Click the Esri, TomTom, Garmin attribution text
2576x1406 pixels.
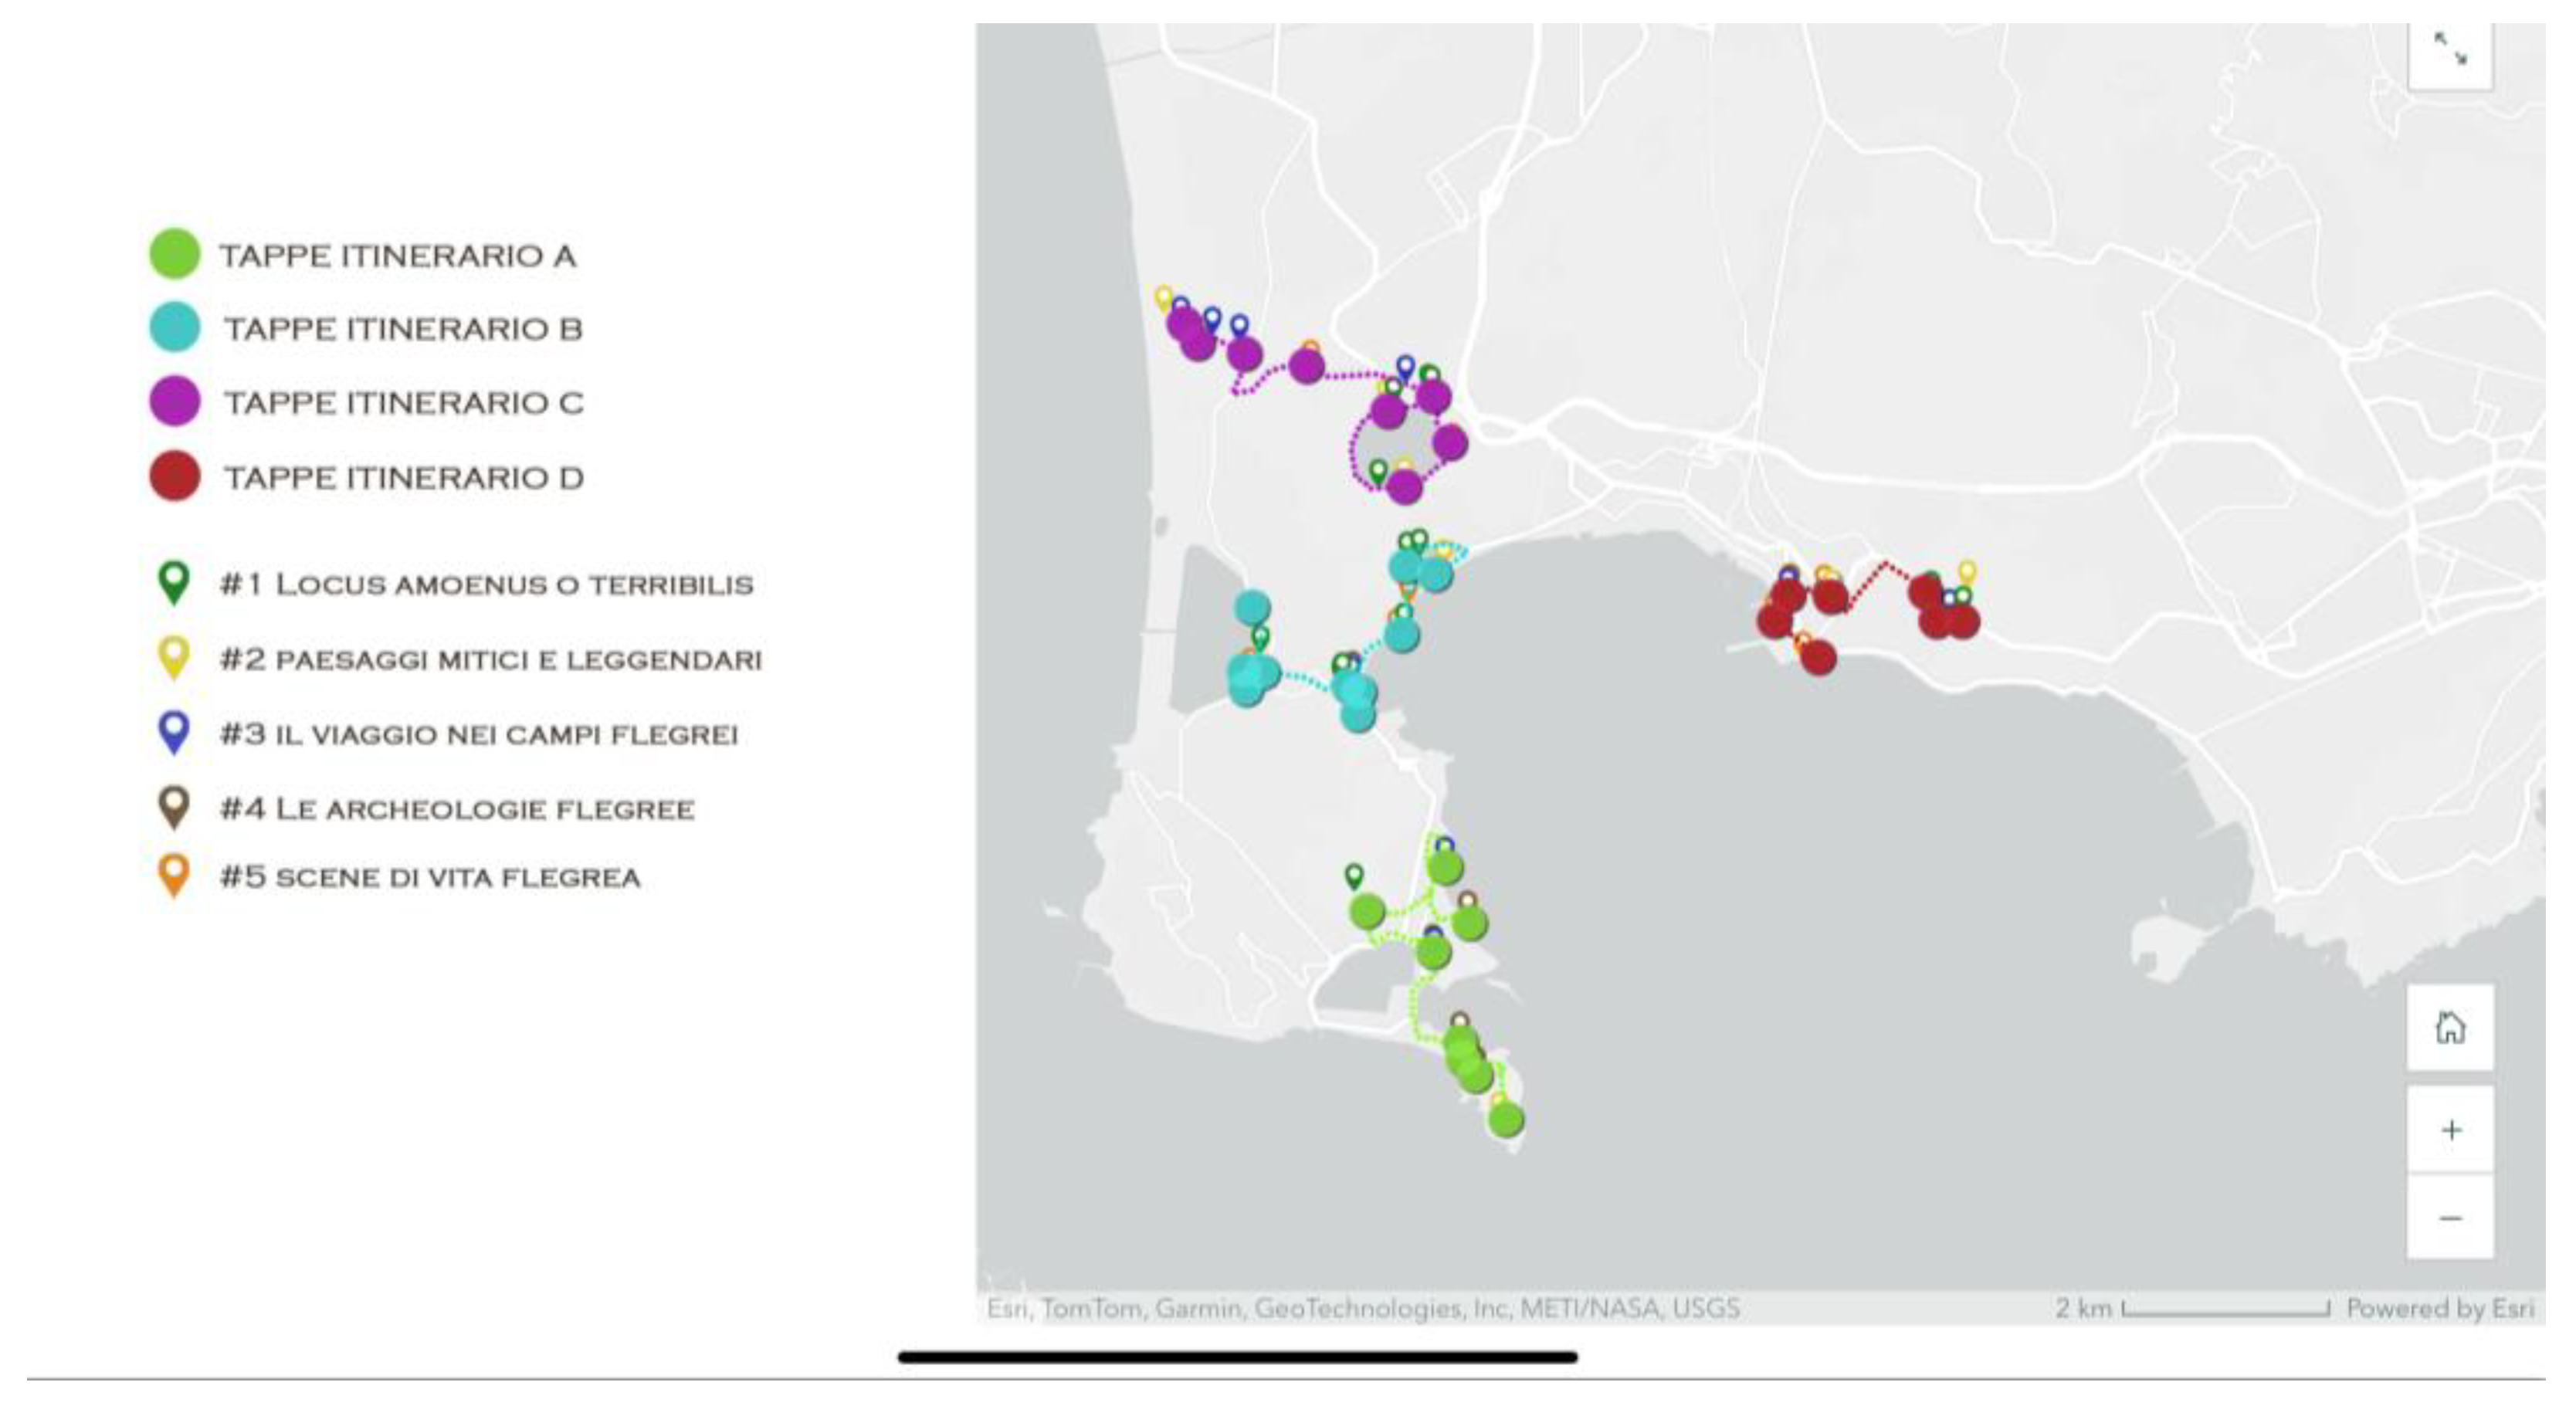(x=1362, y=1308)
